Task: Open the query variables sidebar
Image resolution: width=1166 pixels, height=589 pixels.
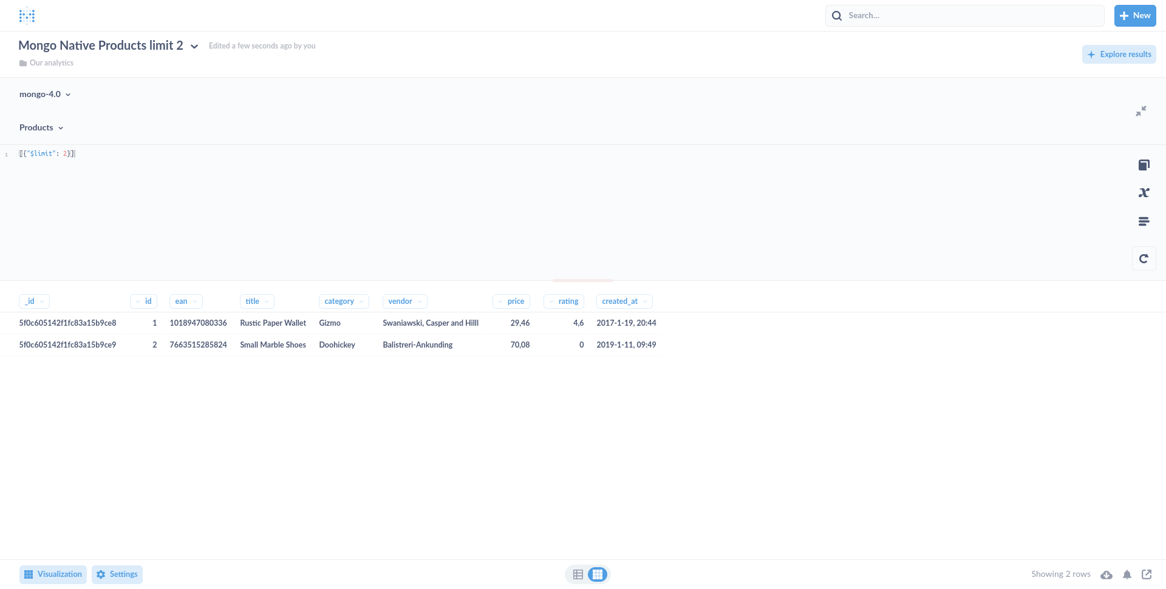Action: (x=1144, y=192)
